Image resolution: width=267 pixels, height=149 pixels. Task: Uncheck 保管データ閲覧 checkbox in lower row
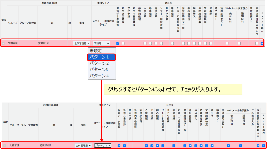tap(119, 146)
